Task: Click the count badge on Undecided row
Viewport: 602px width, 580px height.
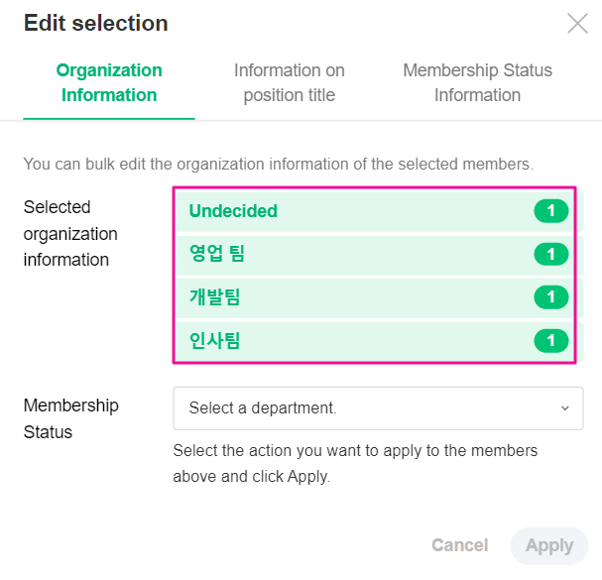Action: coord(551,211)
